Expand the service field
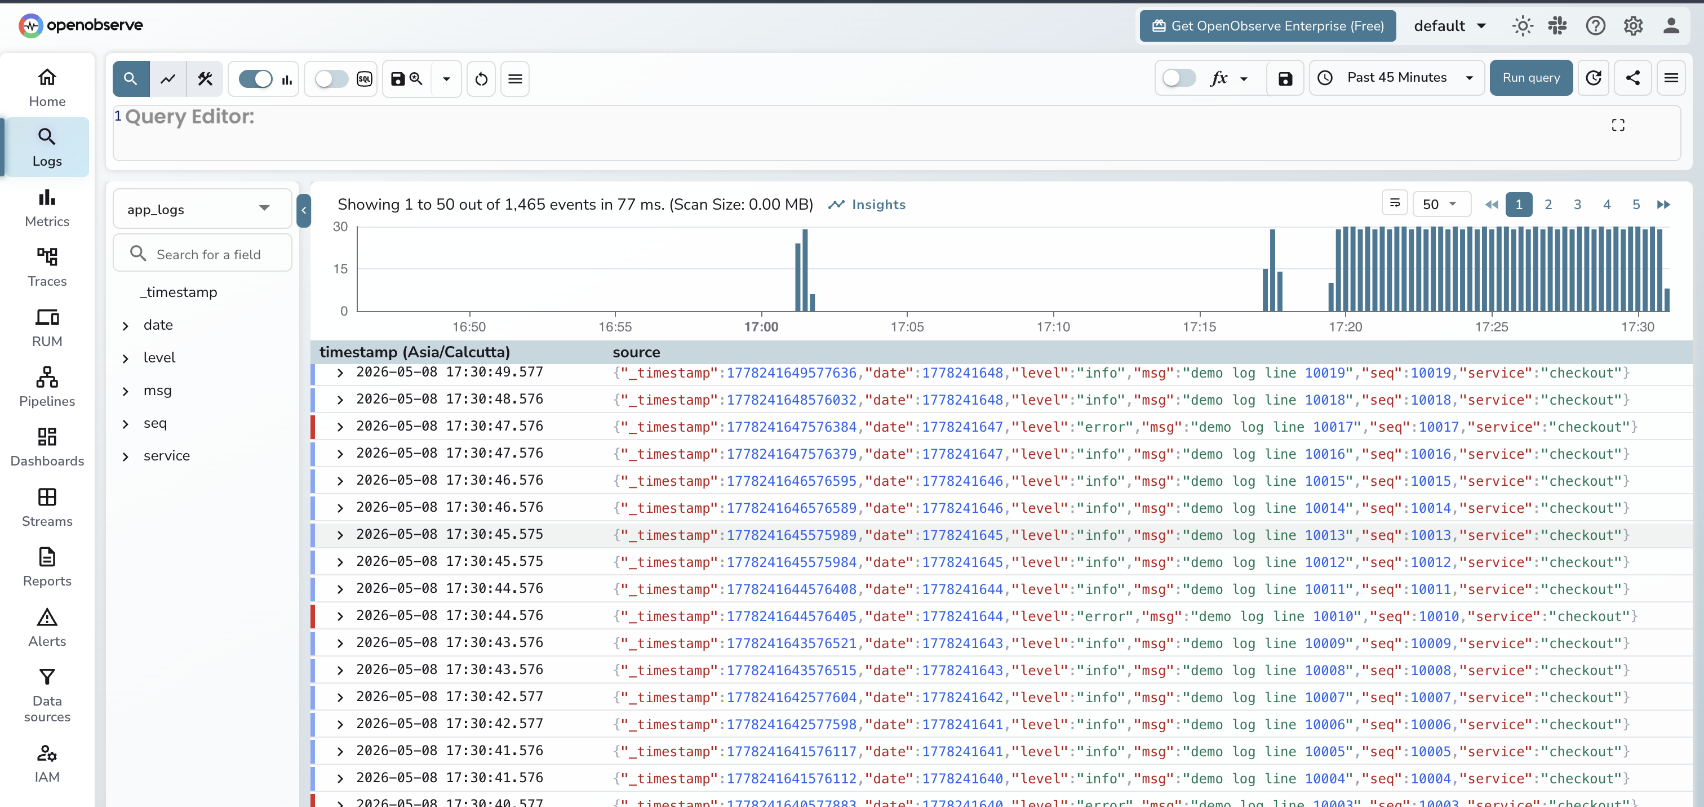 tap(125, 456)
